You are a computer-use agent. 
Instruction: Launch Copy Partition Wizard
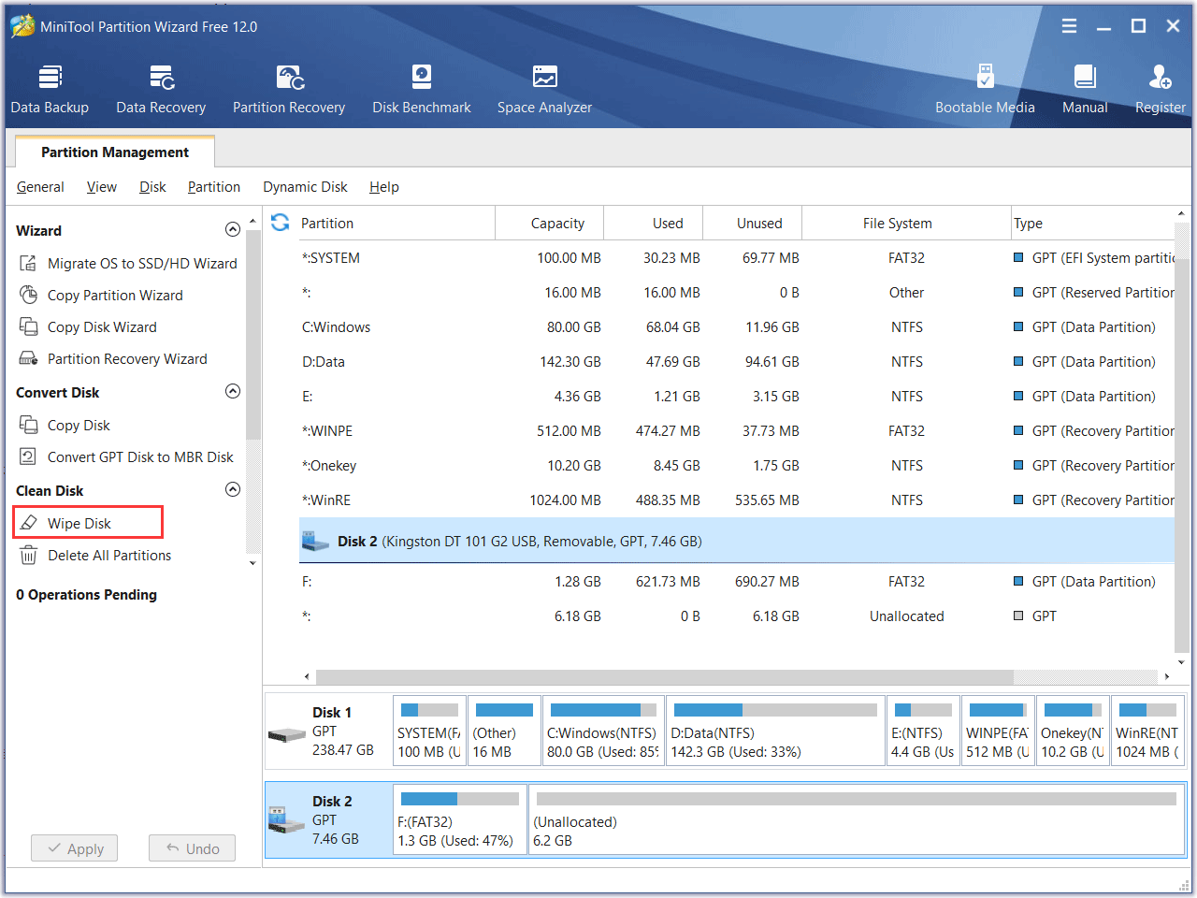(101, 296)
